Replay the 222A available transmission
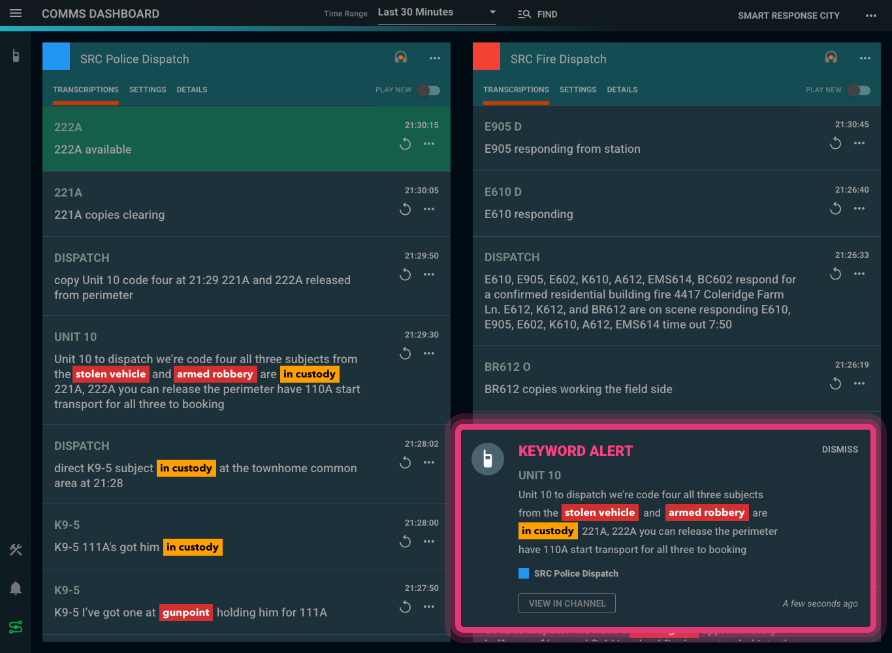The height and width of the screenshot is (653, 892). tap(406, 144)
